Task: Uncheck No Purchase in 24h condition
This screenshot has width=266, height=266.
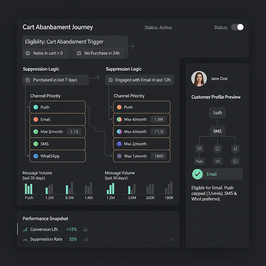Action: 79,53
